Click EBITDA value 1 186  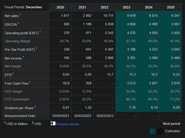click(87, 24)
